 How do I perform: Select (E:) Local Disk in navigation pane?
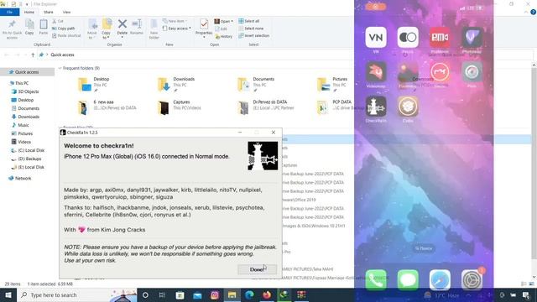pos(31,167)
